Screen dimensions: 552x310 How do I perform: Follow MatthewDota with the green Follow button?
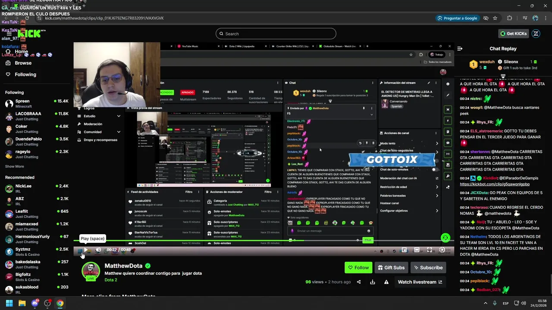(x=358, y=267)
